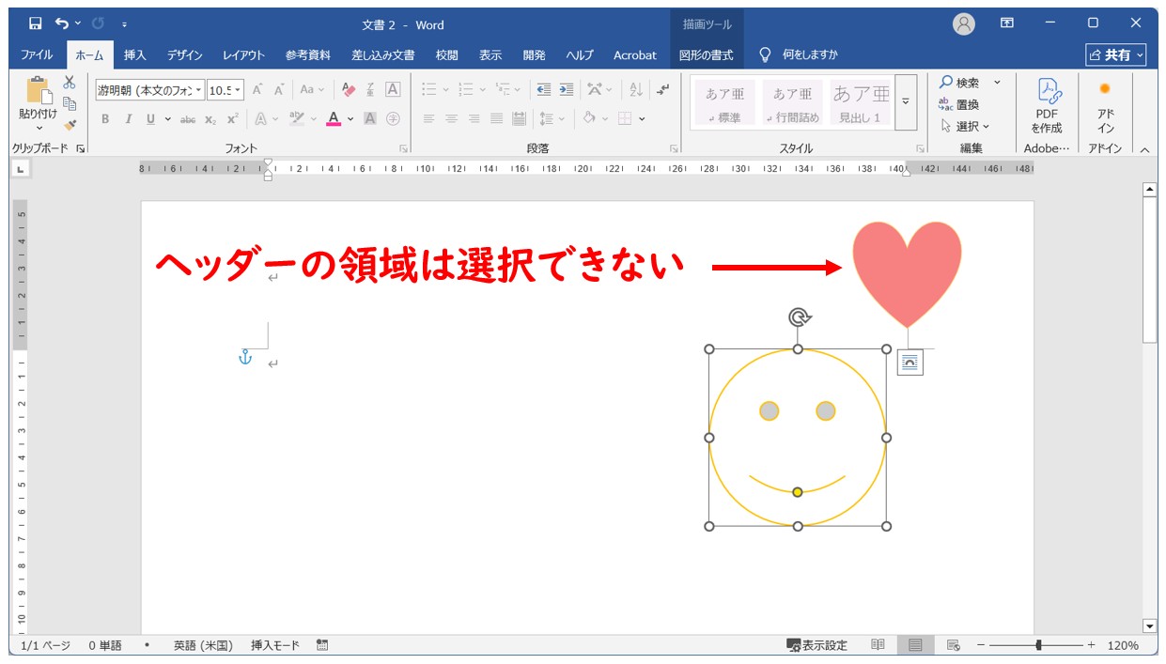Toggle Underline formatting
The width and height of the screenshot is (1166, 664).
click(x=150, y=118)
